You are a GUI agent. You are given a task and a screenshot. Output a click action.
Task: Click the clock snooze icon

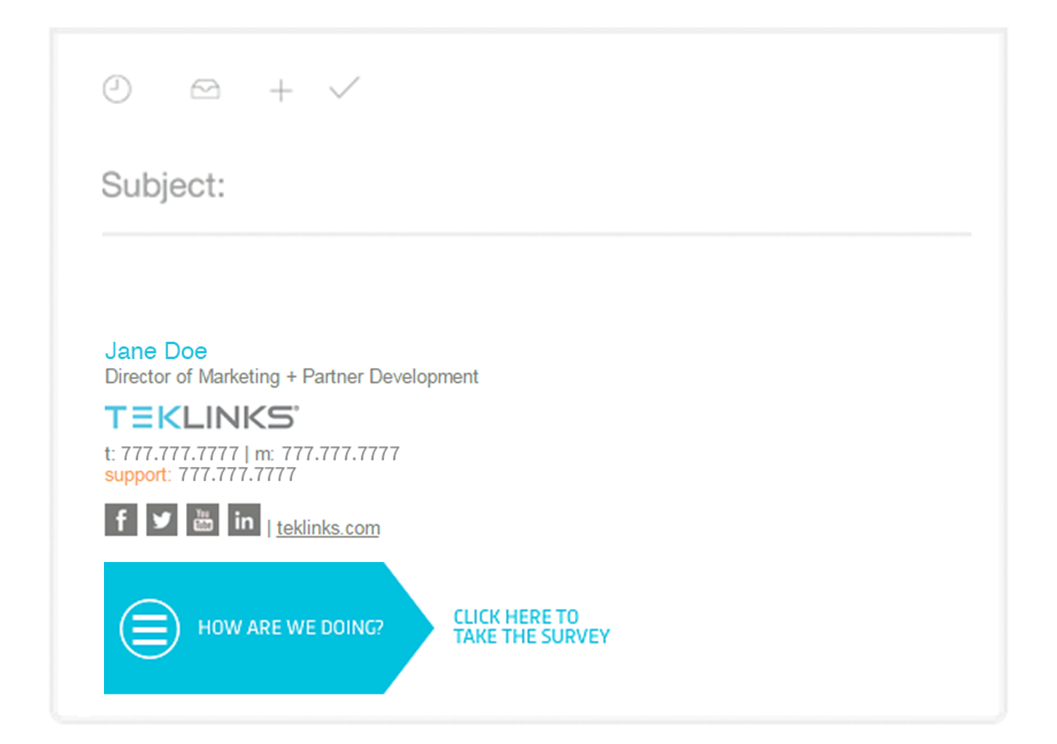coord(117,89)
